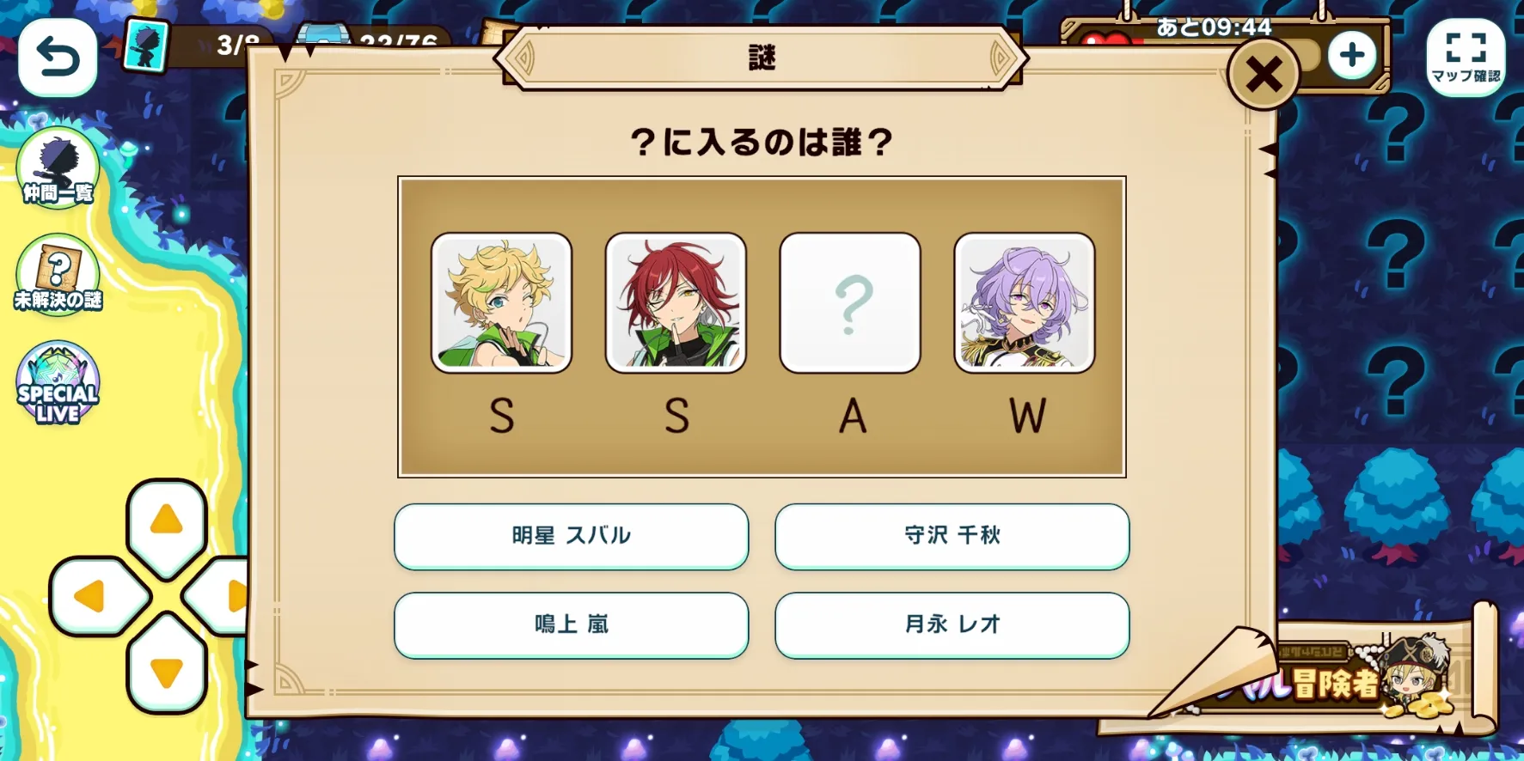Move up with the up arrow pad

click(x=167, y=521)
